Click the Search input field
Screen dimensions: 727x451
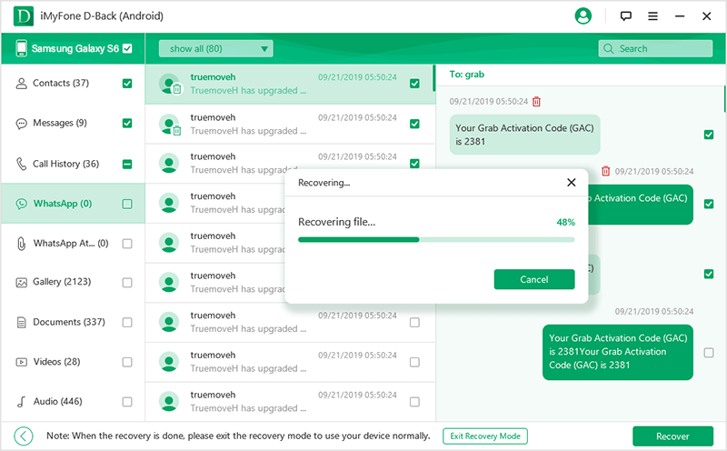(655, 49)
